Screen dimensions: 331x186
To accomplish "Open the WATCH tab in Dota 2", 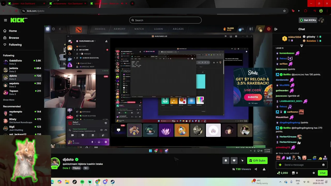I will tap(139, 29).
